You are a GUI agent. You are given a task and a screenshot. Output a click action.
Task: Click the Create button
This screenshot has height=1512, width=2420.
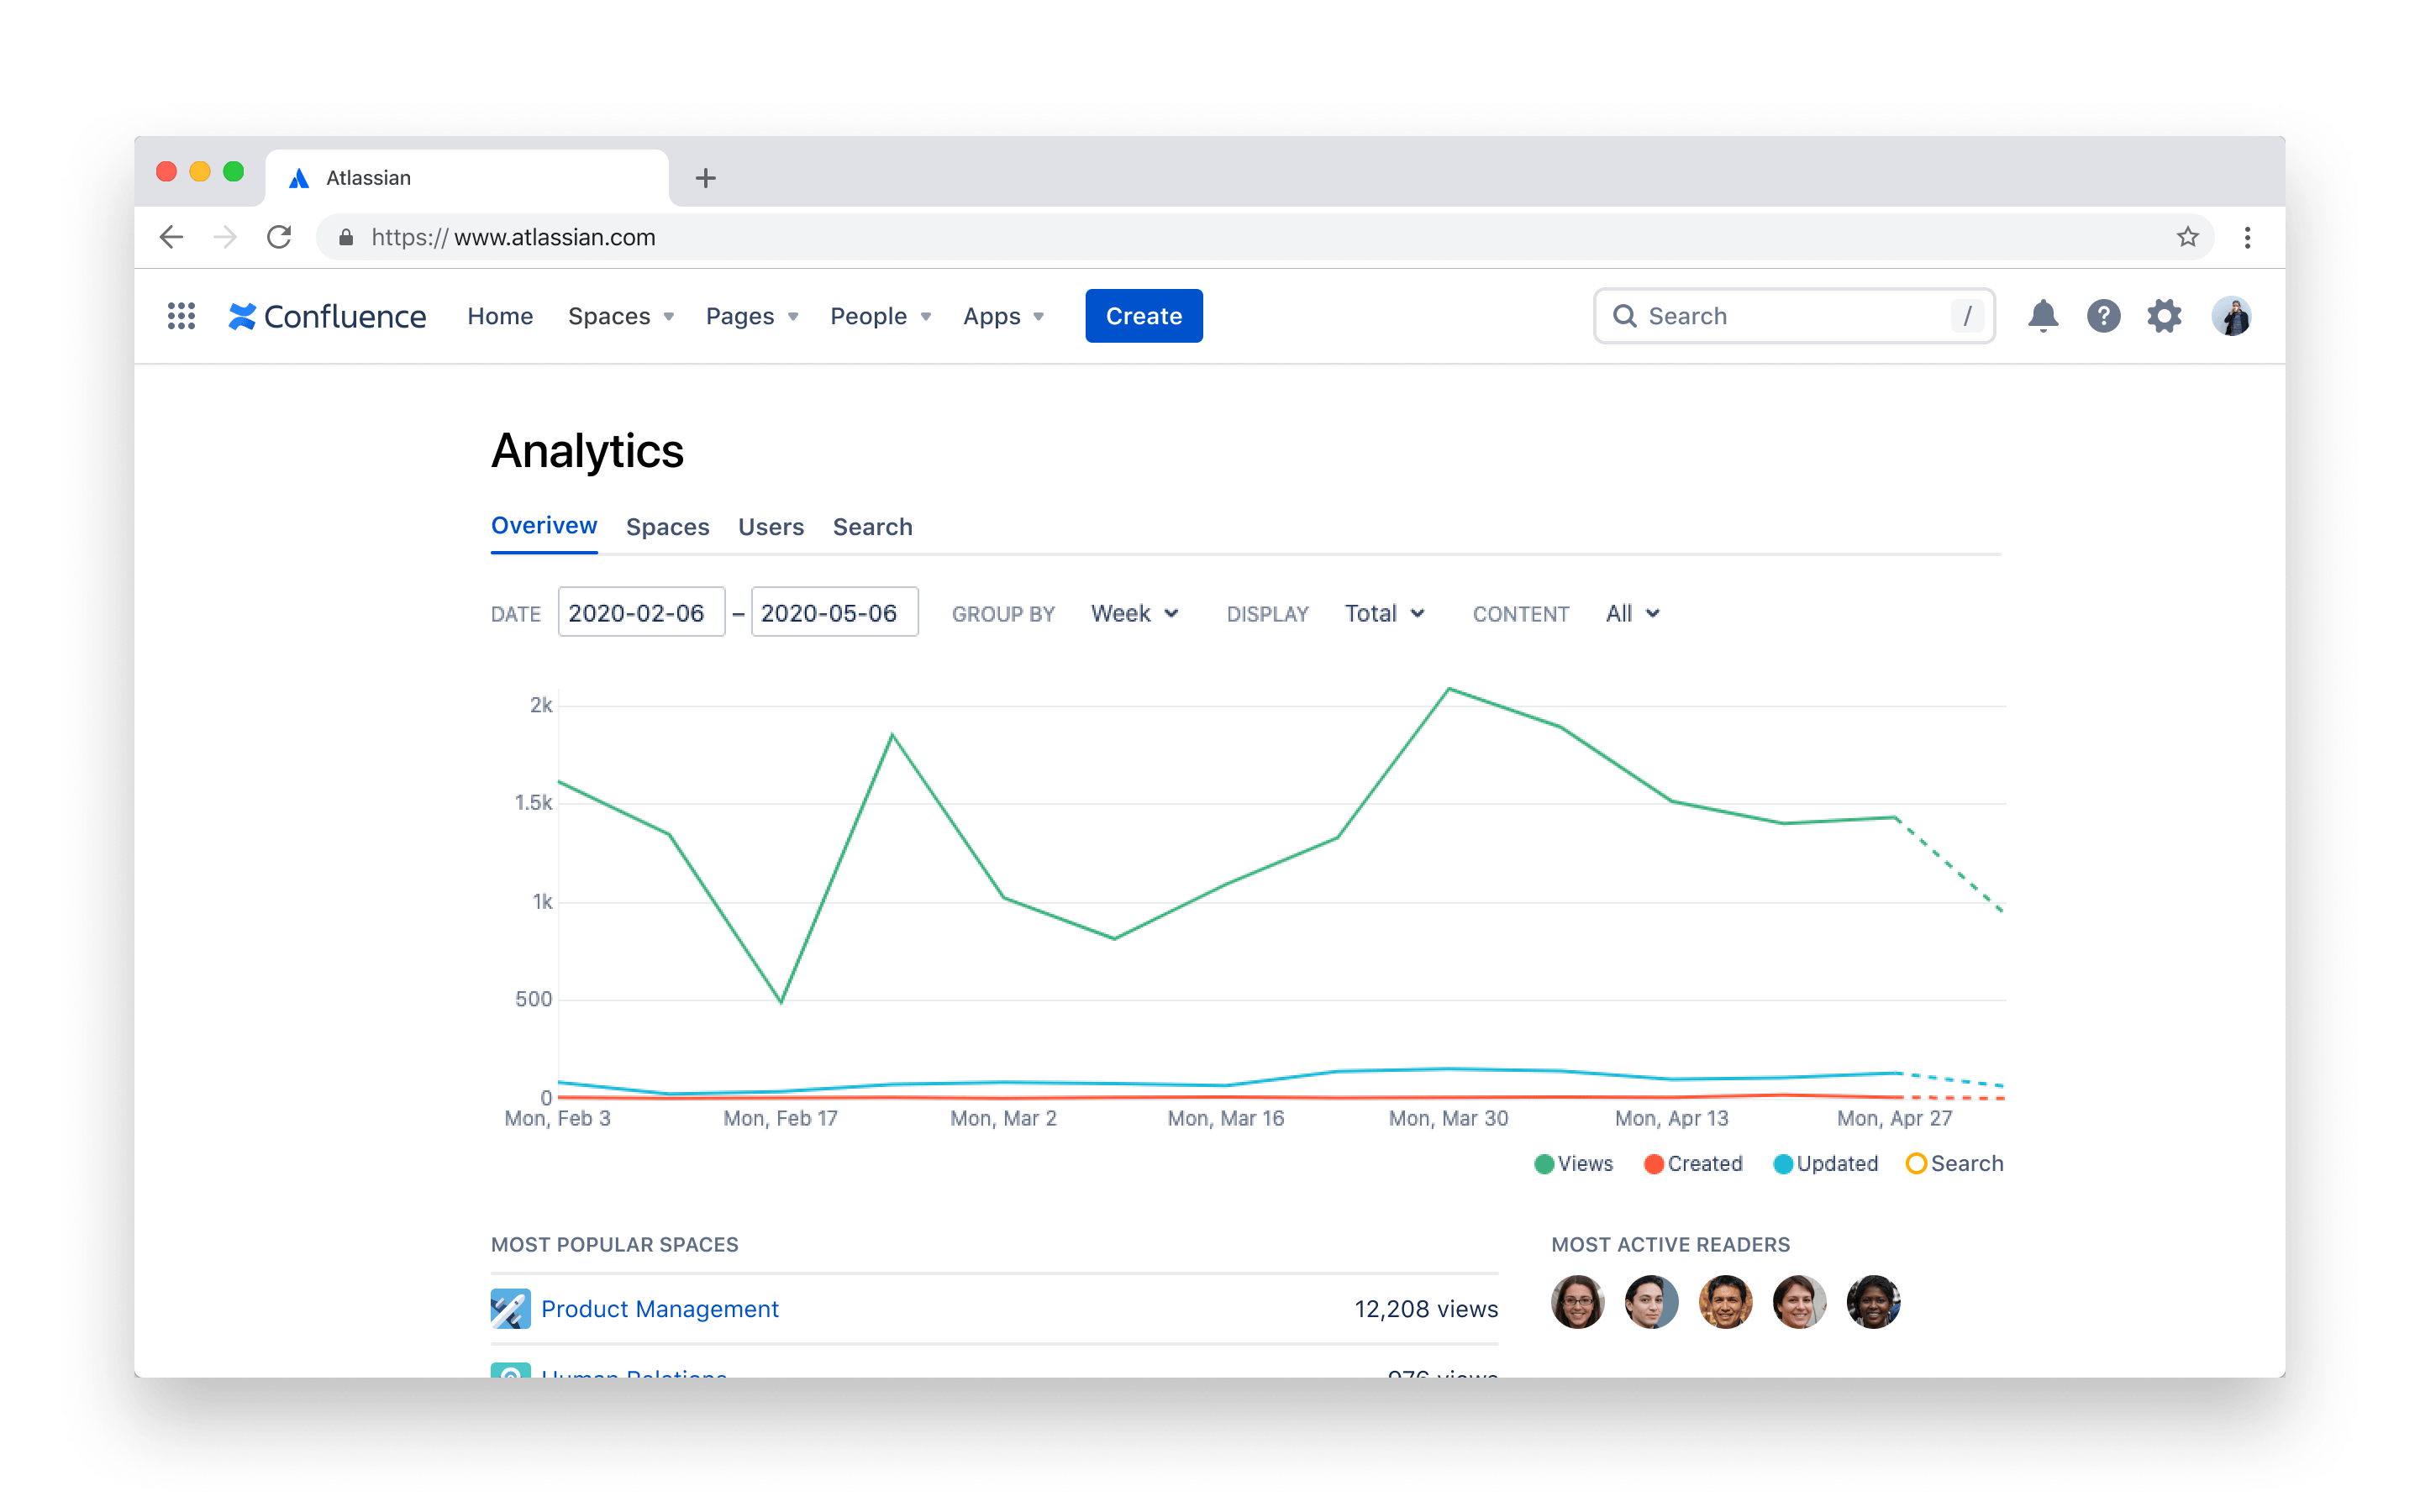click(1143, 315)
